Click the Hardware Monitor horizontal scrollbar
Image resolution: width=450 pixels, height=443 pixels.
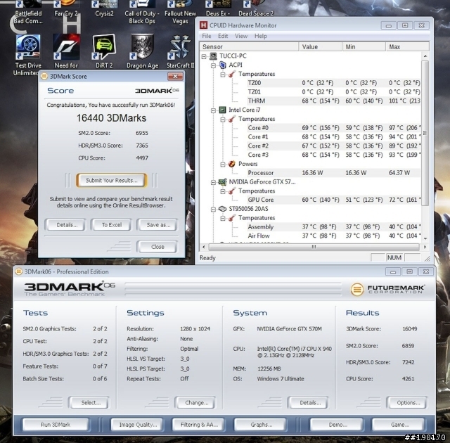[x=314, y=247]
